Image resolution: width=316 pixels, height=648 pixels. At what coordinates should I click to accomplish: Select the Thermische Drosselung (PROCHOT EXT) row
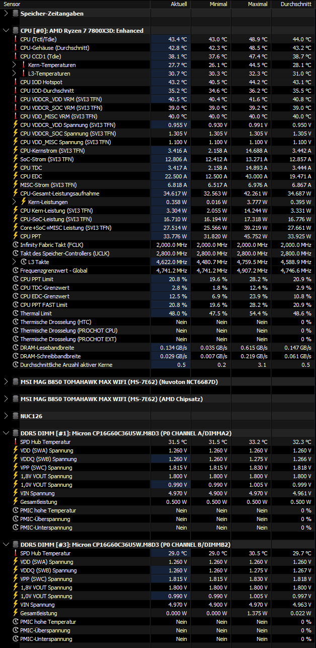(158, 339)
